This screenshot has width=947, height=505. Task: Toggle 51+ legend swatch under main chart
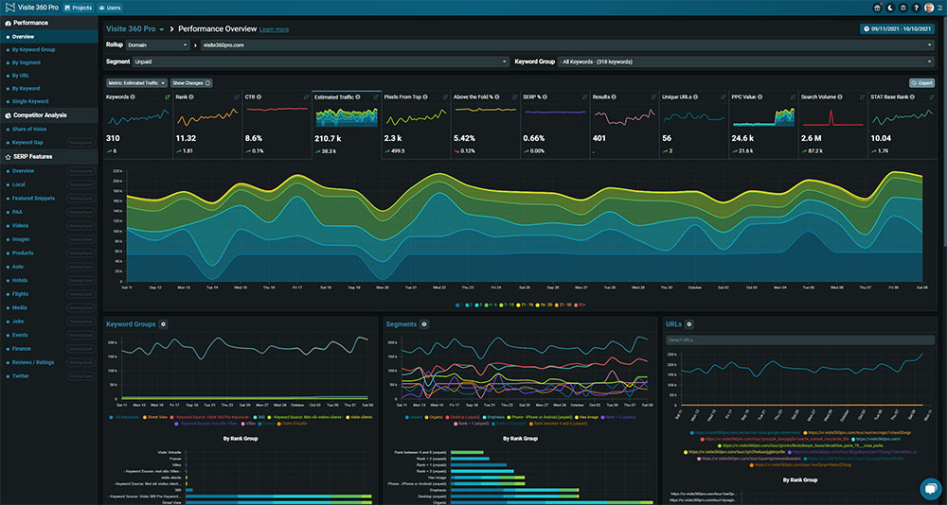click(x=576, y=305)
